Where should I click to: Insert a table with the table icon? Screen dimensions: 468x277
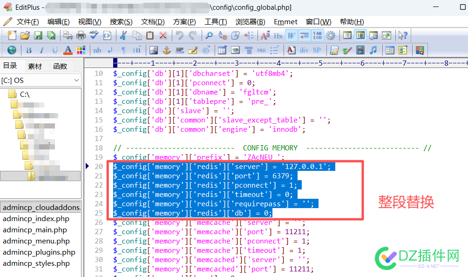click(222, 50)
